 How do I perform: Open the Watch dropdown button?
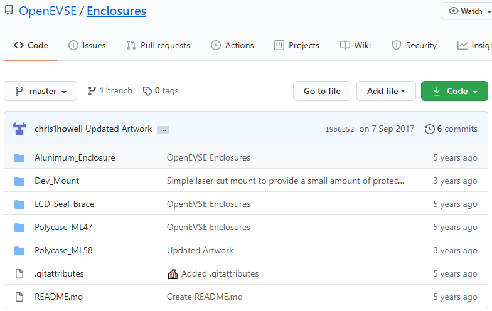(467, 11)
